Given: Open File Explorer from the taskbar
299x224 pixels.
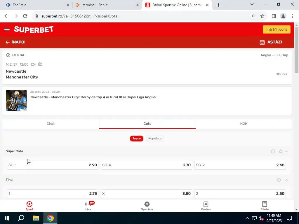Looking at the screenshot, I should point(36,218).
